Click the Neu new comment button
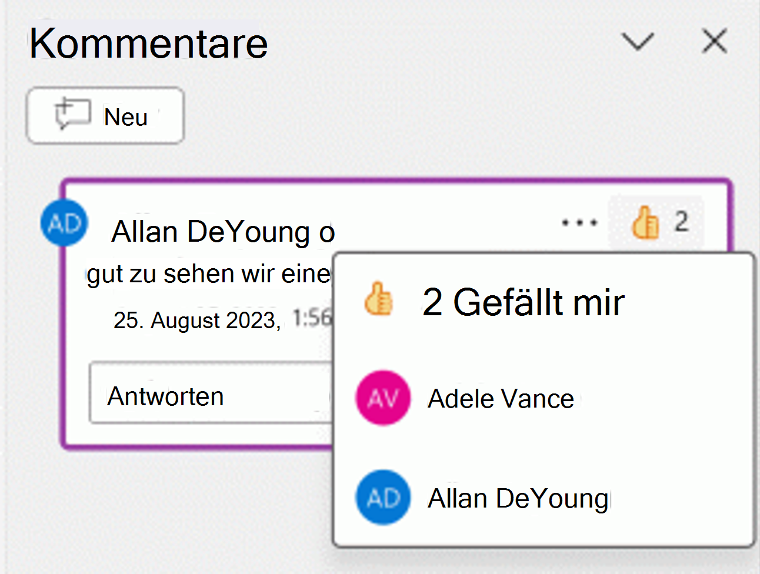 [x=105, y=116]
